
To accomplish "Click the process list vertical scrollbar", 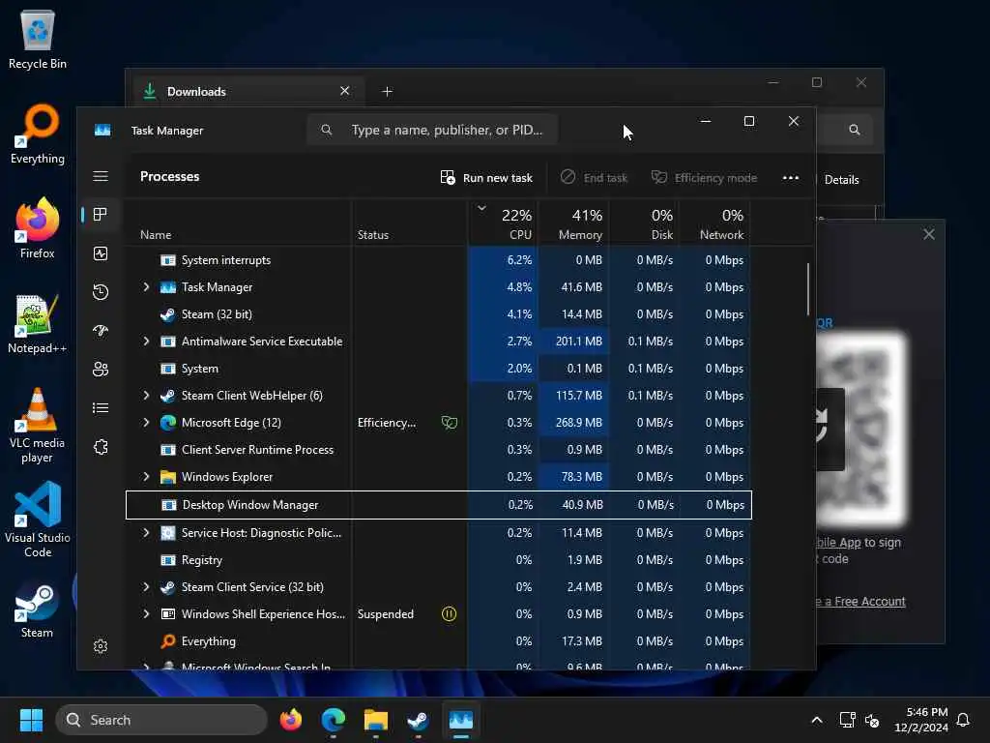I will pos(808,289).
